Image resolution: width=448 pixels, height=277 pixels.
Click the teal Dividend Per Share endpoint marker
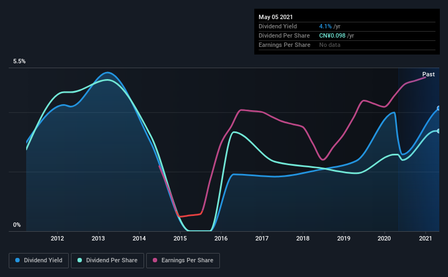tap(439, 131)
